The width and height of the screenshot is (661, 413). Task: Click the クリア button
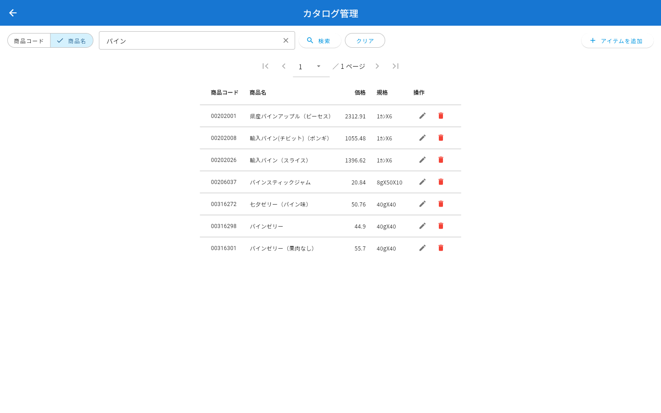365,40
